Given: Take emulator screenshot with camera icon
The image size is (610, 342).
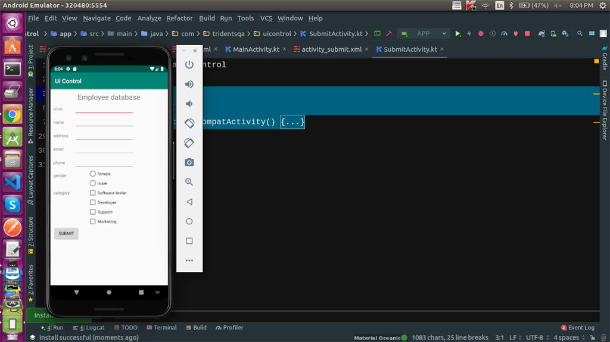Looking at the screenshot, I should pyautogui.click(x=189, y=162).
